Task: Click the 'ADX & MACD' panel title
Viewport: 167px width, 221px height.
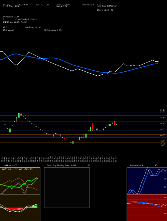Action: [11, 165]
